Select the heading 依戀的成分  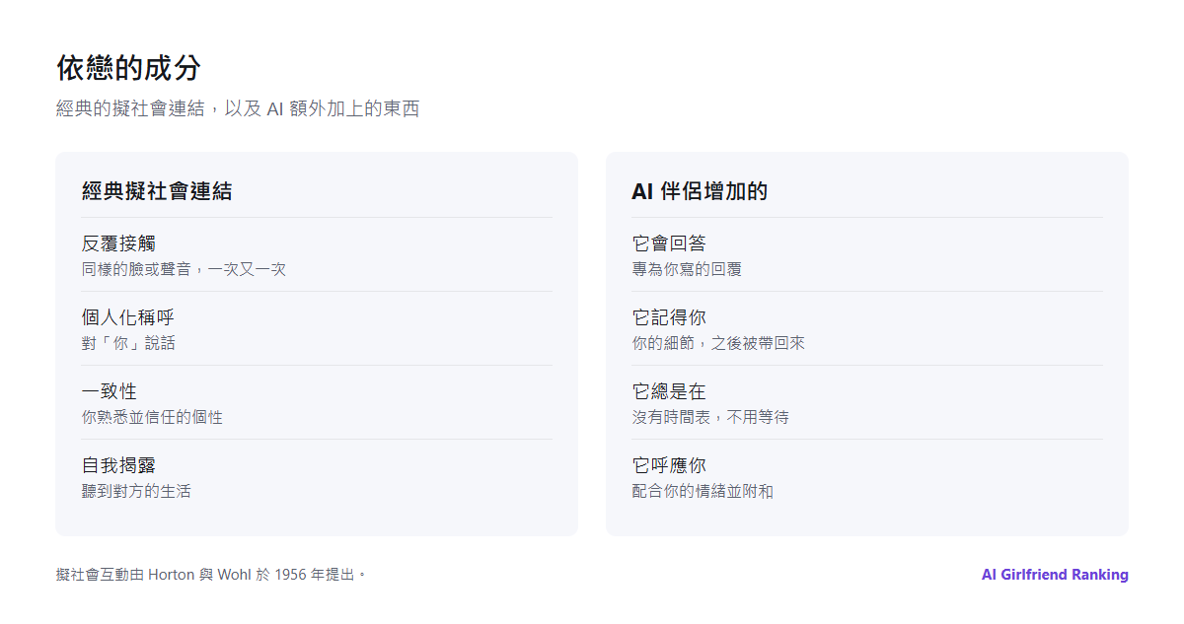[128, 68]
